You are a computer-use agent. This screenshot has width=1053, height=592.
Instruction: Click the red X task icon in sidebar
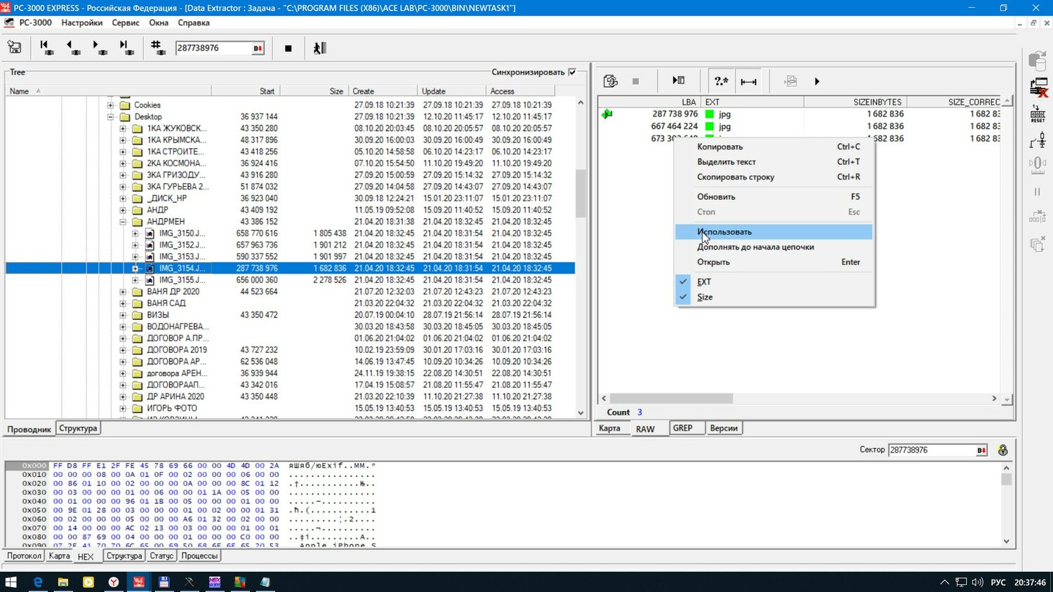pos(1038,88)
